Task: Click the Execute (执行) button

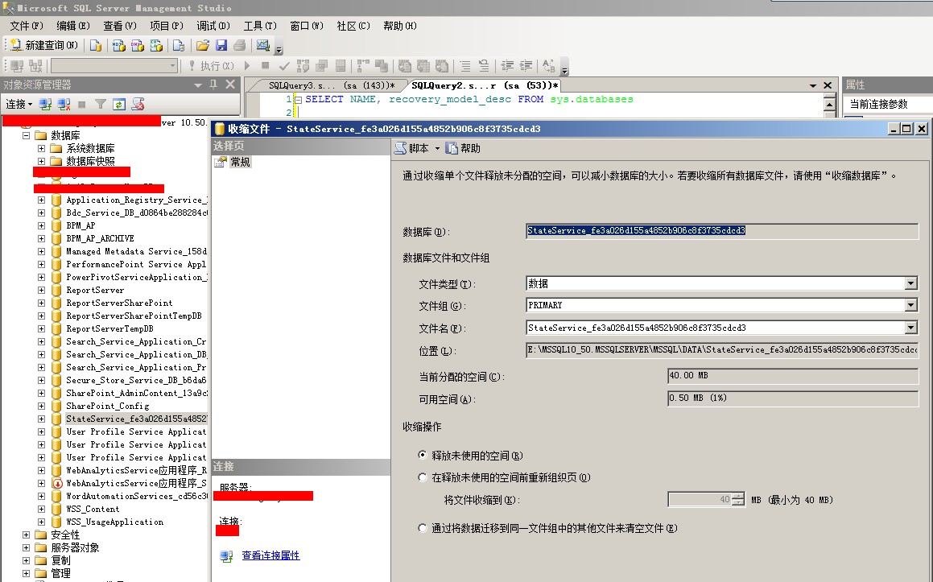Action: coord(211,65)
